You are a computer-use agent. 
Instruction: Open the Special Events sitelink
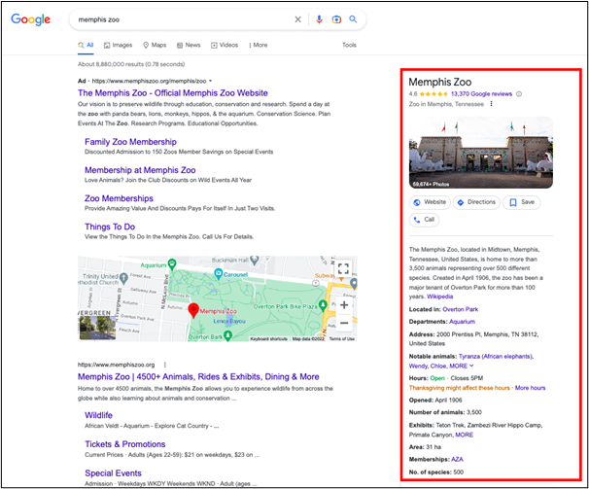tap(113, 472)
